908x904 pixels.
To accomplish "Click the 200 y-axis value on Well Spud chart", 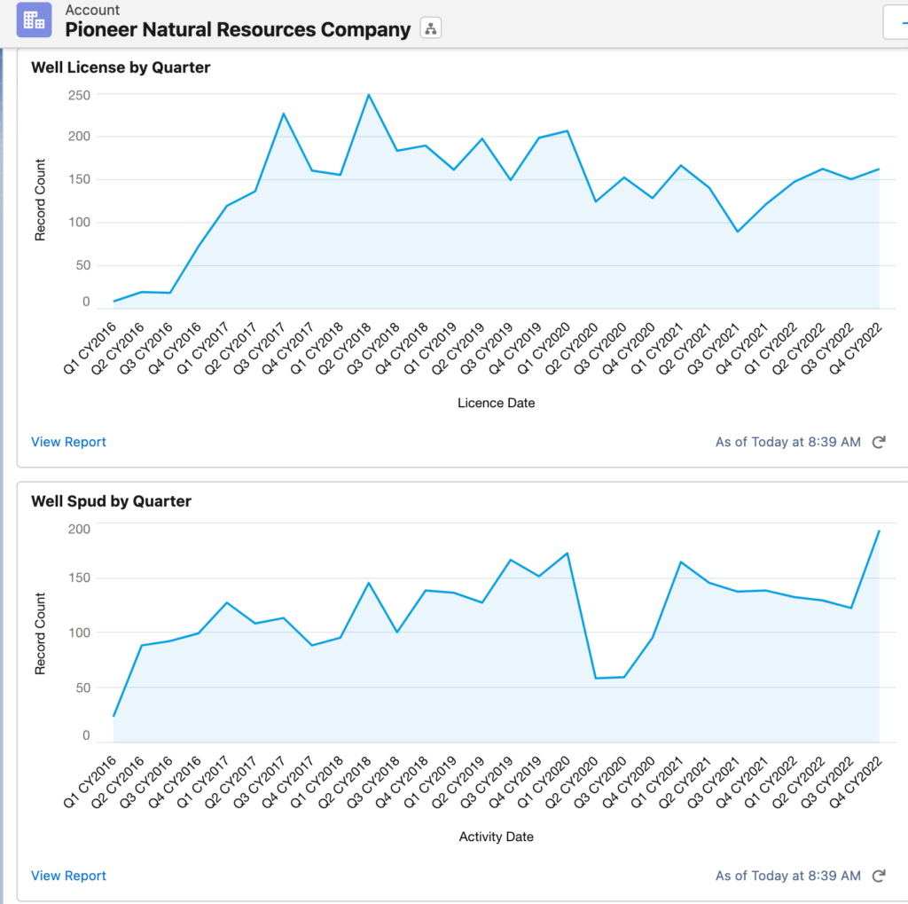I will pyautogui.click(x=79, y=529).
